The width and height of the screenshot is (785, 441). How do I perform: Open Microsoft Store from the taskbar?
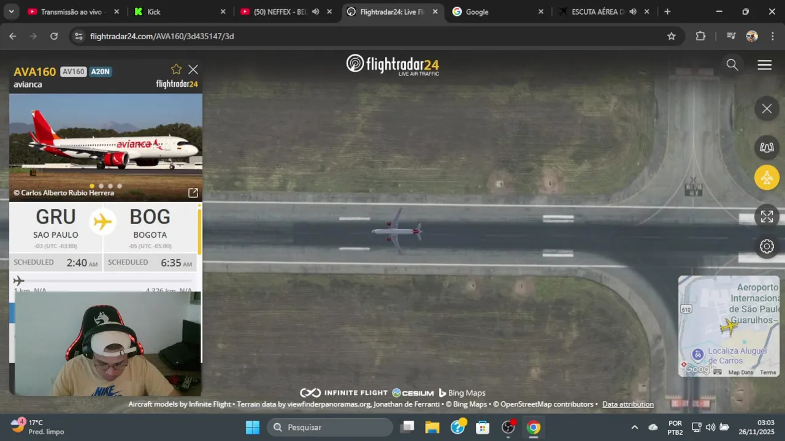pyautogui.click(x=483, y=428)
